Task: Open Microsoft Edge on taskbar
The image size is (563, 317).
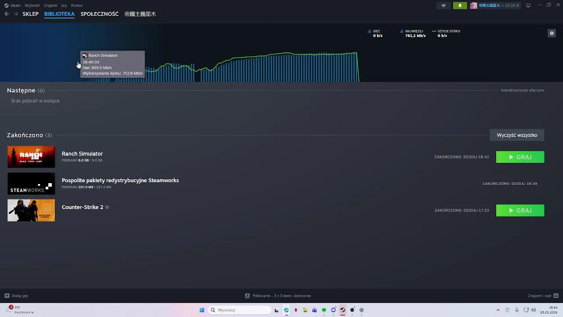Action: [286, 310]
